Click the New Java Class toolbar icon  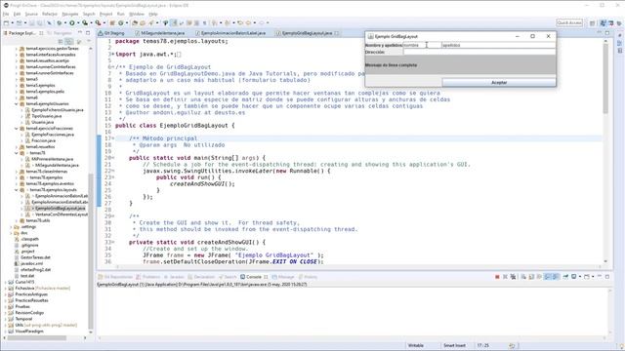pos(120,23)
